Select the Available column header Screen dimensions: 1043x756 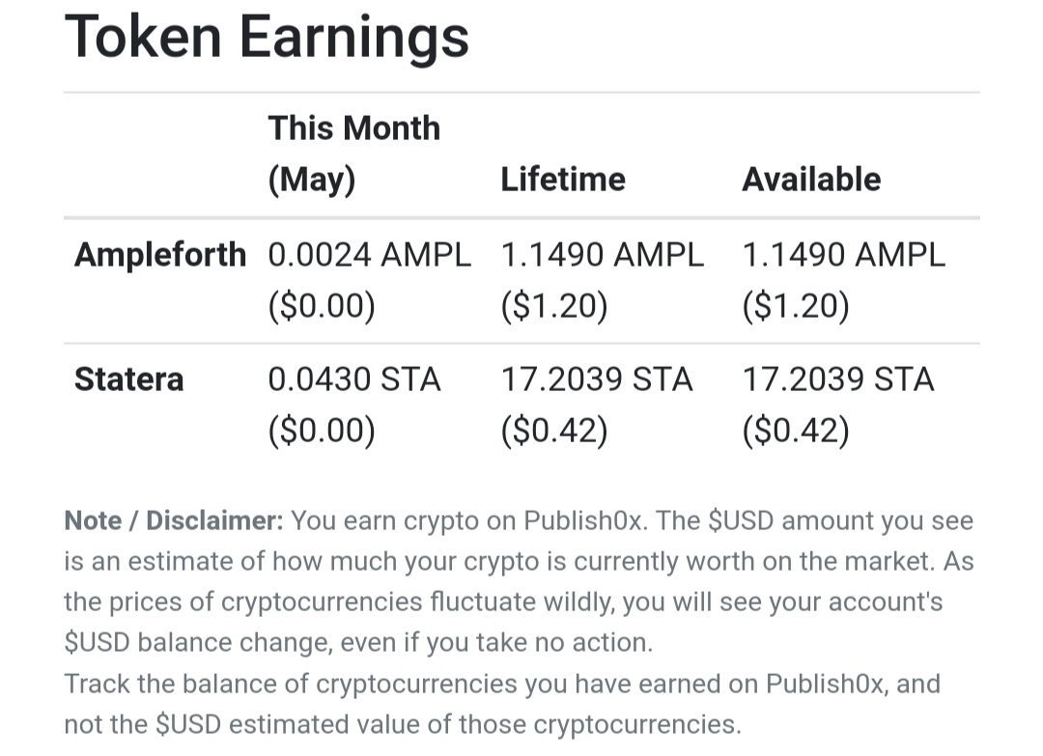[811, 180]
